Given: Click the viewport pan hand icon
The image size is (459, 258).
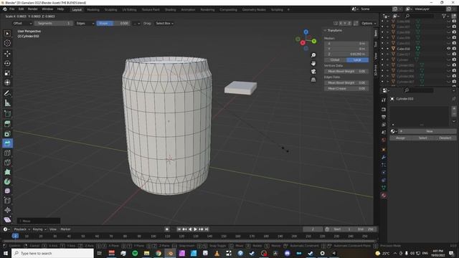Looking at the screenshot, I should 313,63.
